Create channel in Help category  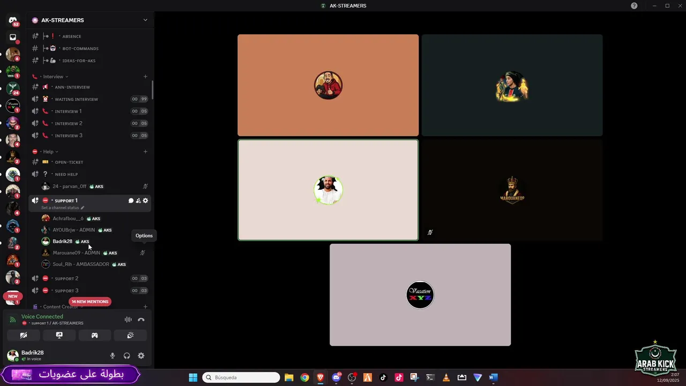pos(145,152)
